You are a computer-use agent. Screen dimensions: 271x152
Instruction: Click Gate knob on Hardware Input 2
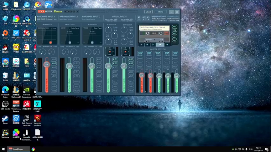74,52
